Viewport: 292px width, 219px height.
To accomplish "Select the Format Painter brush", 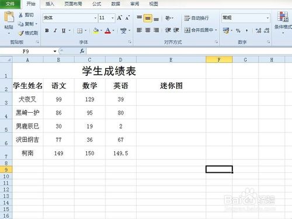I will tap(21, 33).
